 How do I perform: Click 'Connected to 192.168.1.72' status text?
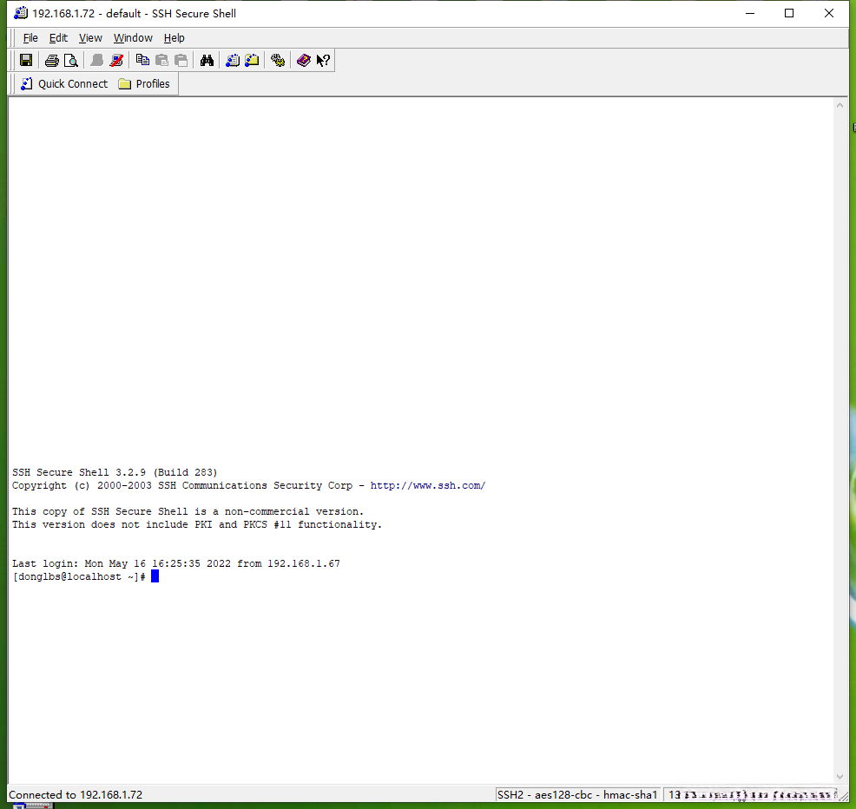tap(76, 795)
